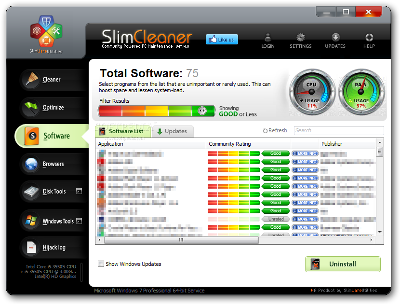Click the vertical scrollbar thumb
This screenshot has width=401, height=305.
(380, 152)
